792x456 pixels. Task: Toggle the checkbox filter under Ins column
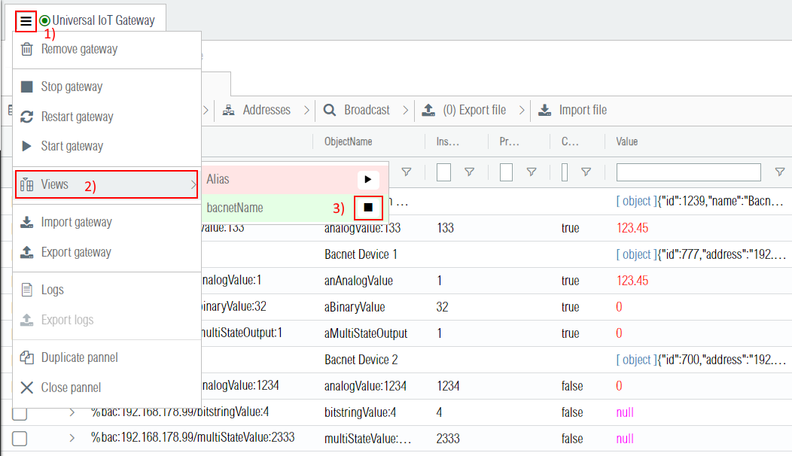[x=444, y=172]
